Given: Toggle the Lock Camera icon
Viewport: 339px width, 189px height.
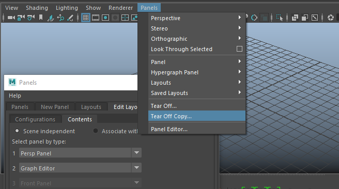Looking at the screenshot, I should pyautogui.click(x=21, y=18).
